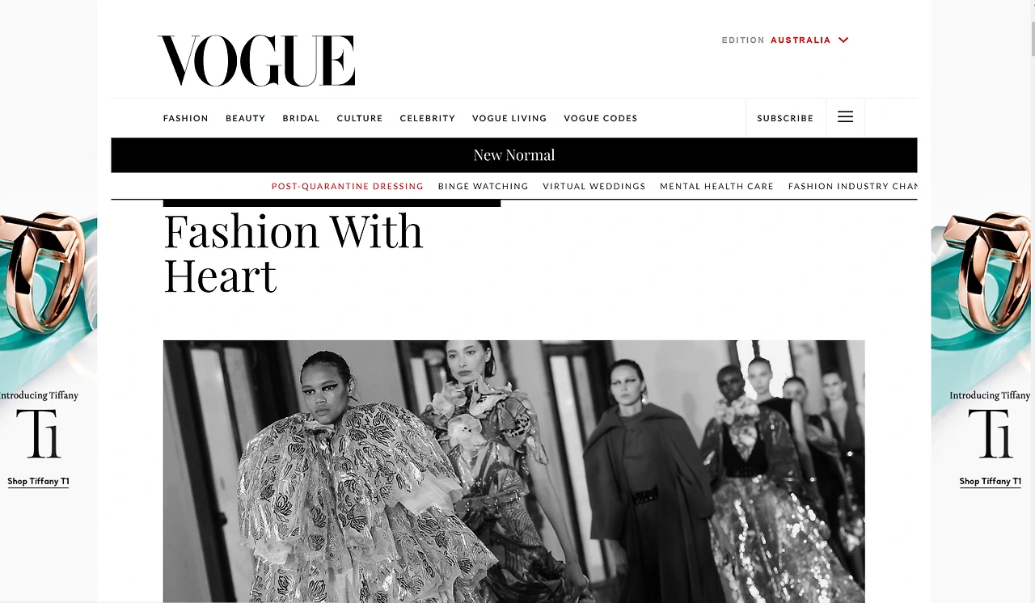Open the Binge Watching topic
The image size is (1035, 603).
483,186
